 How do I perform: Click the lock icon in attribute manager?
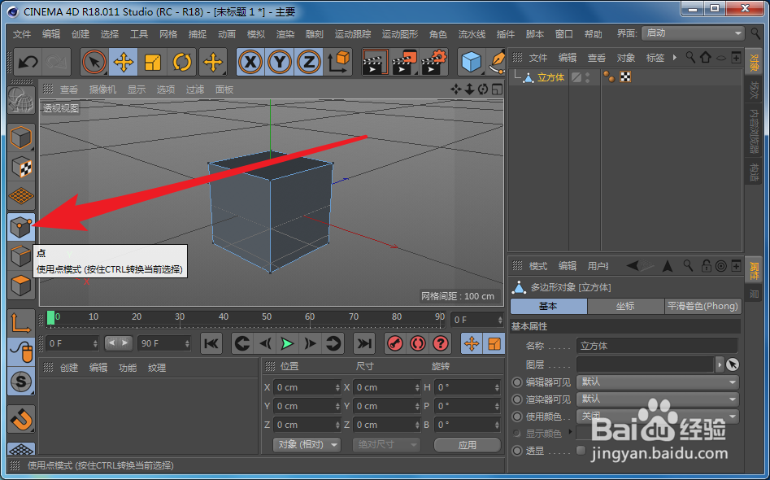706,266
